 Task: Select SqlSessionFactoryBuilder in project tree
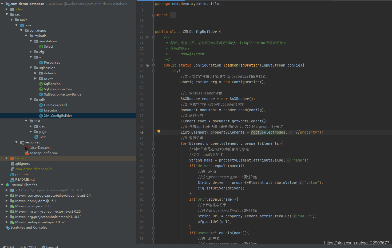click(63, 94)
